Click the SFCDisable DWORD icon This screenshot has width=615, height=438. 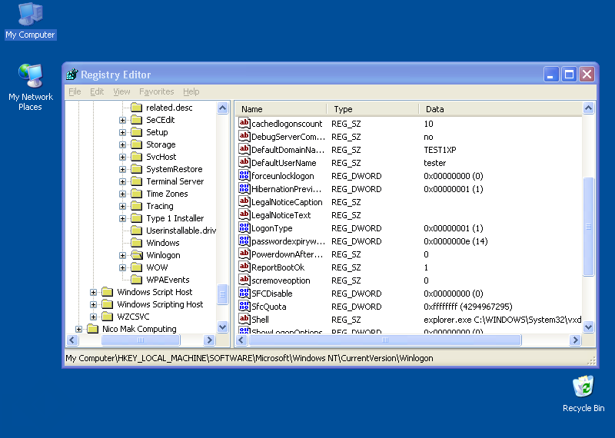tap(244, 294)
